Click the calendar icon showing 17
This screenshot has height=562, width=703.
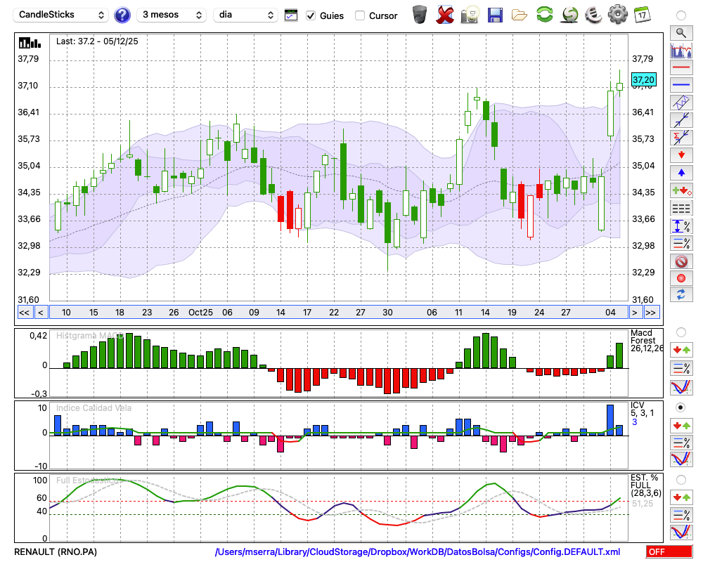642,14
